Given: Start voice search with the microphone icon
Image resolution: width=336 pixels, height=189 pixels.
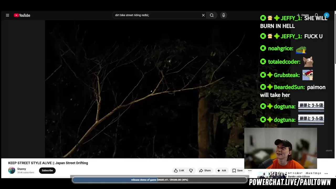Looking at the screenshot, I should click(x=224, y=15).
